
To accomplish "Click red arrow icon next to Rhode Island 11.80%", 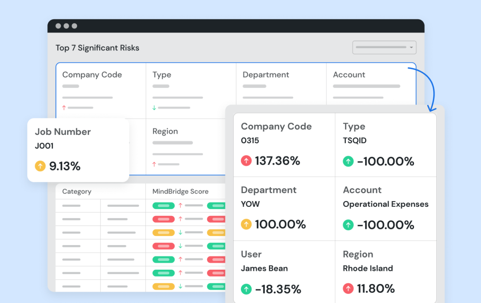I will (x=348, y=288).
